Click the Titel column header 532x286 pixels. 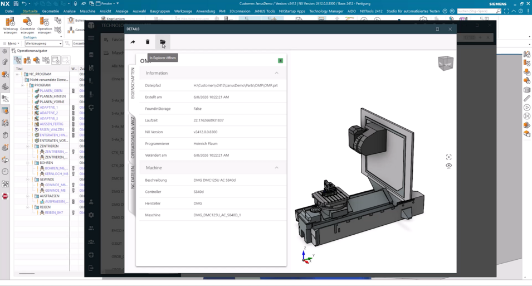coord(19,69)
